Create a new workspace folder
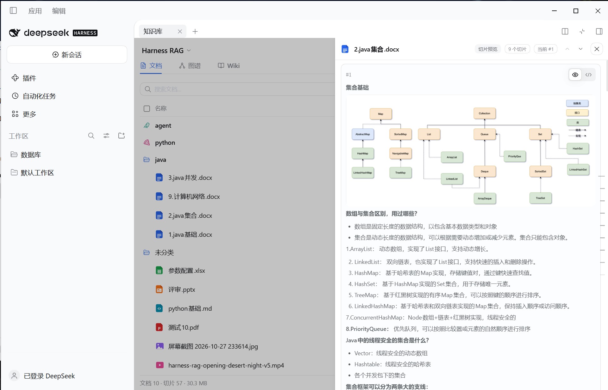 122,136
